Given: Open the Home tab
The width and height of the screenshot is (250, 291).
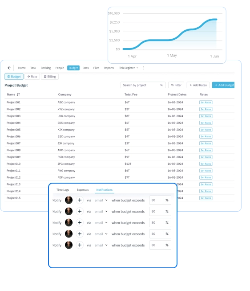Looking at the screenshot, I should (22, 68).
